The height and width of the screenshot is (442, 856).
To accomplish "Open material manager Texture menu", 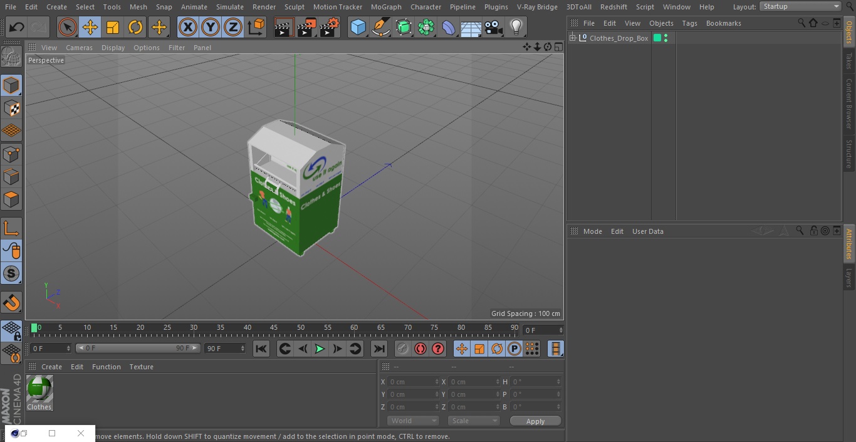I will (141, 367).
